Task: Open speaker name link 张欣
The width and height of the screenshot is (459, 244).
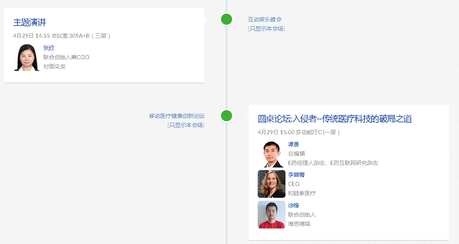Action: (49, 48)
